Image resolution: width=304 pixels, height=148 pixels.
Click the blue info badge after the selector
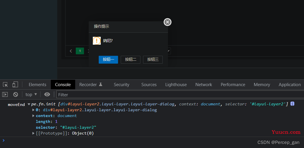tap(292, 104)
